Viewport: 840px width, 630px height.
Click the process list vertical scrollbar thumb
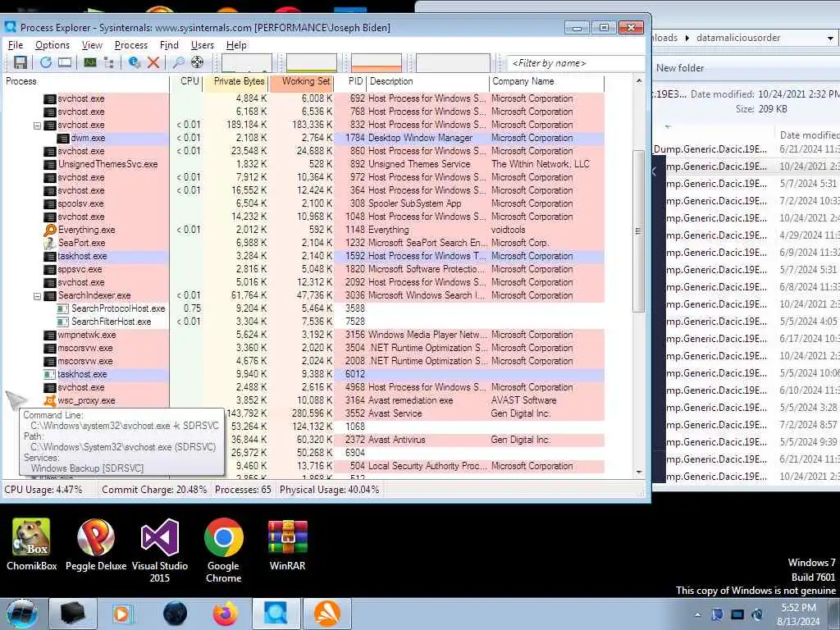point(638,231)
